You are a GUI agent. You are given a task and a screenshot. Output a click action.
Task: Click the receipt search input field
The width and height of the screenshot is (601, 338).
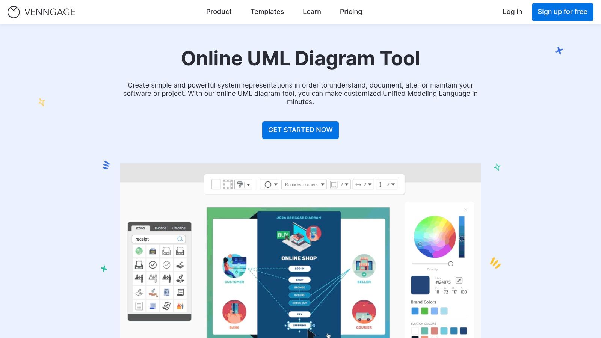coord(154,239)
